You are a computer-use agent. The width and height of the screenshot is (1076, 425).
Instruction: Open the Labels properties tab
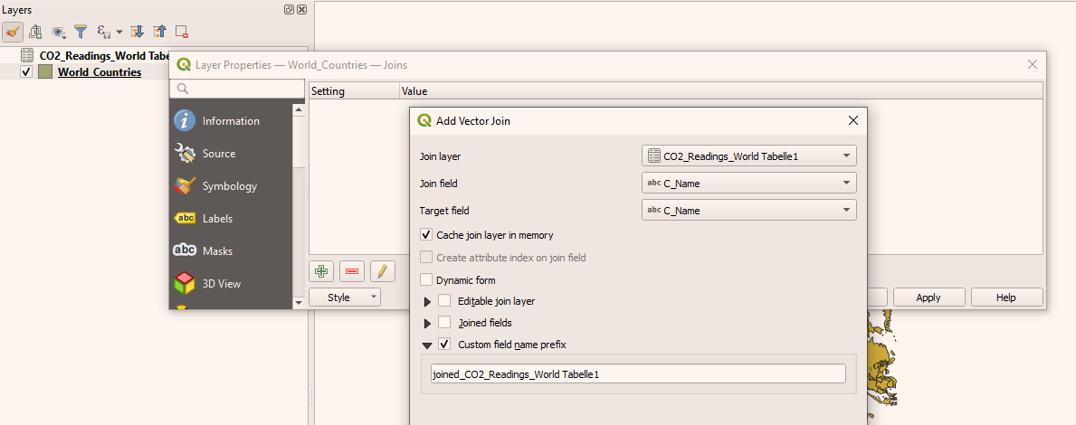point(217,219)
